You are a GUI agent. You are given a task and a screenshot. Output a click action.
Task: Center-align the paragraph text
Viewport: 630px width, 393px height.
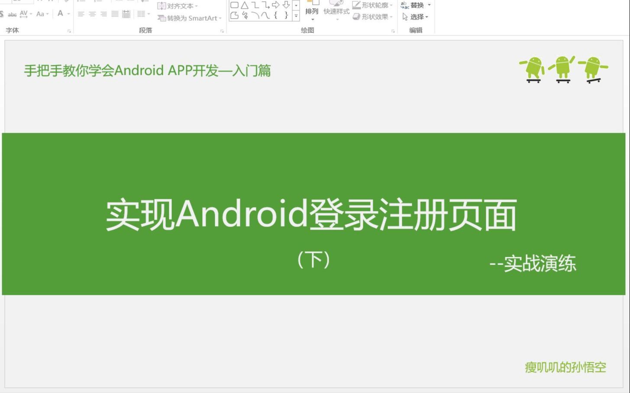92,14
